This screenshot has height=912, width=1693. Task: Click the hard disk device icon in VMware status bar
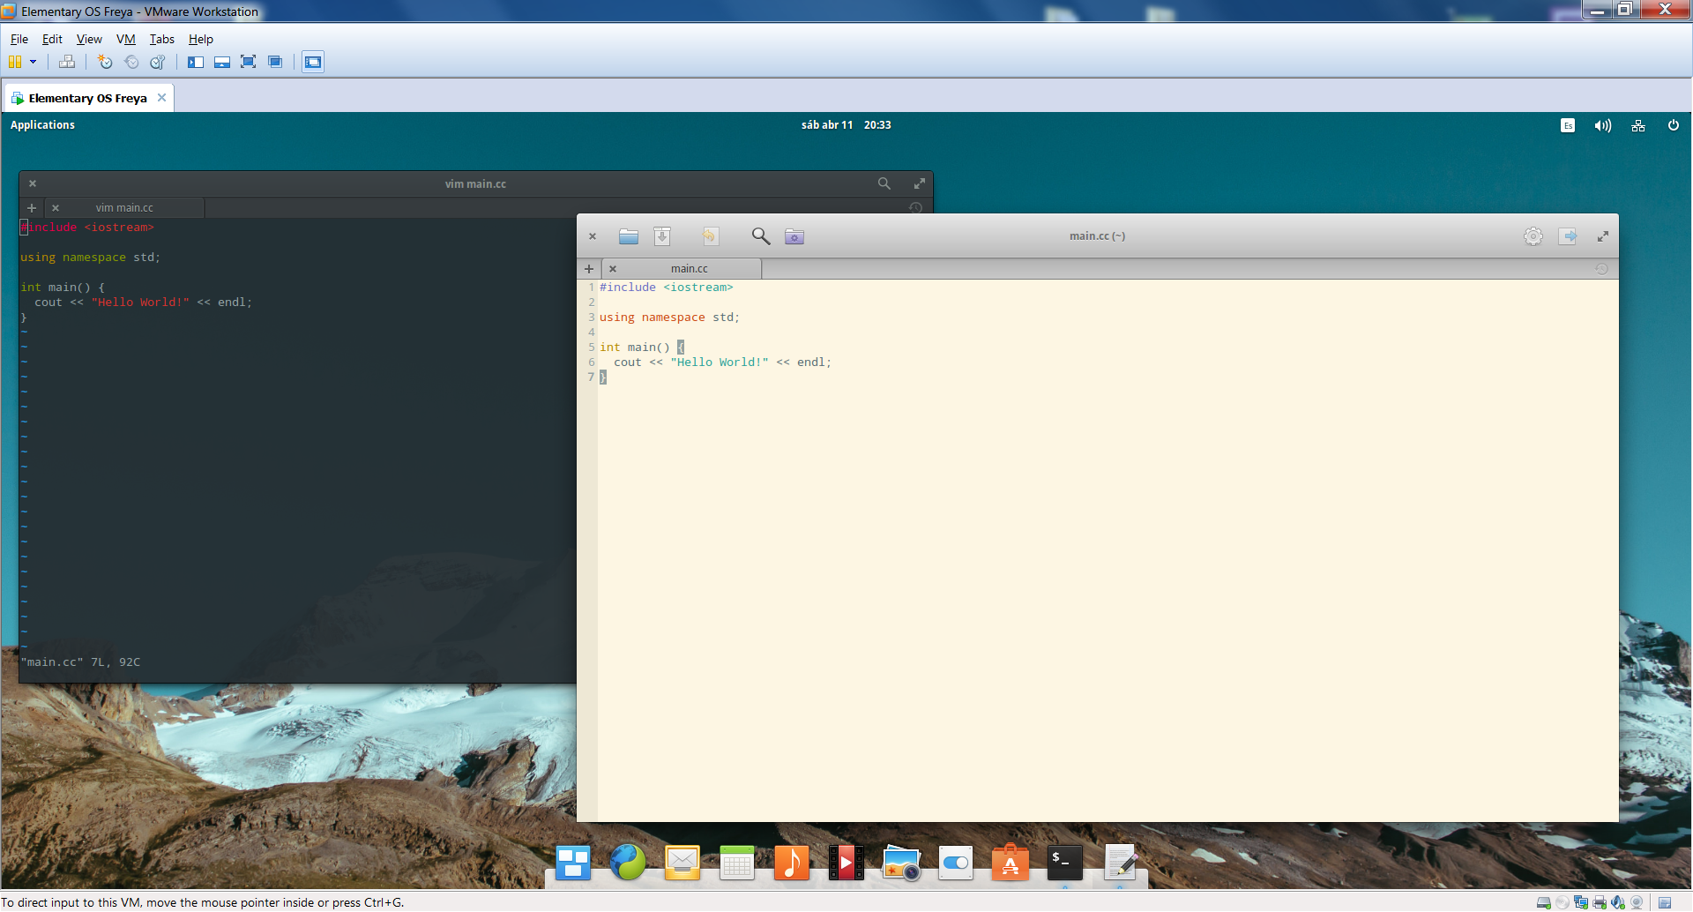(x=1544, y=902)
